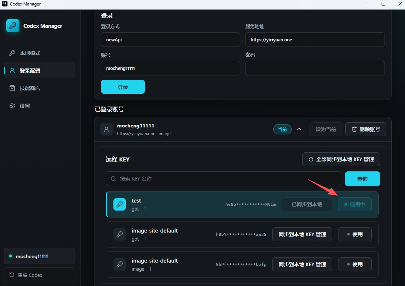Viewport: 405px width, 286px height.
Task: Click the masked key h8bY***********aw3S
Action: (241, 234)
